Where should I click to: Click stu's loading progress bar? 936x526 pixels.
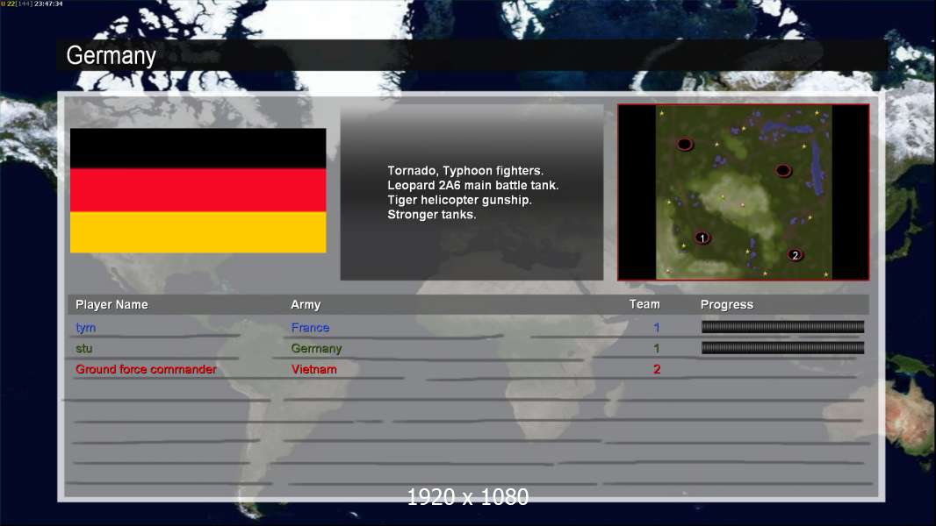(782, 348)
